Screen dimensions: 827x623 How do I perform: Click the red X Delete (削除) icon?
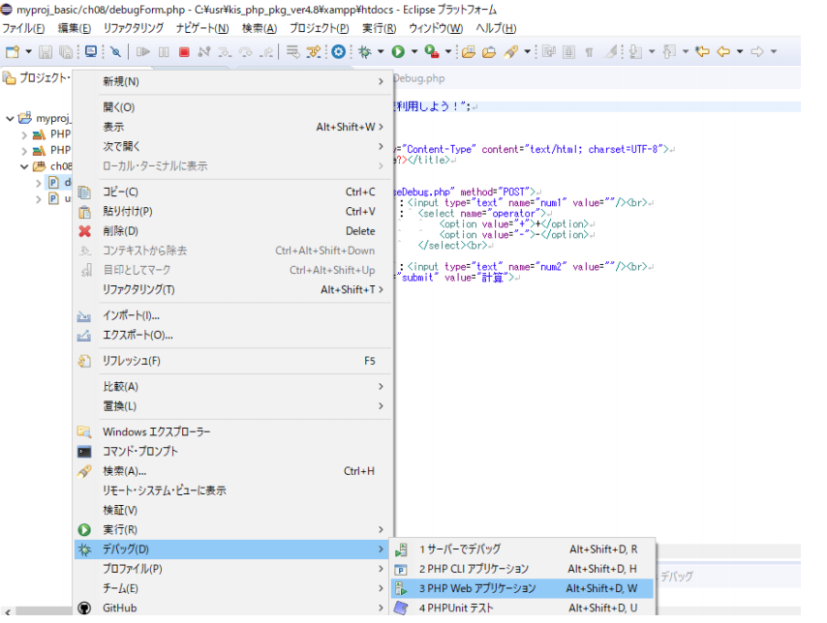[x=84, y=231]
